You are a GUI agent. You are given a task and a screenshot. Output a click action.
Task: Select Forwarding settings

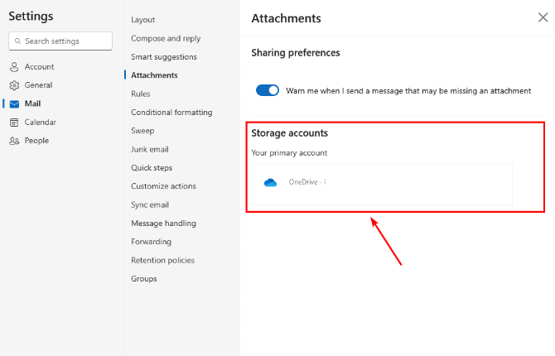coord(151,242)
